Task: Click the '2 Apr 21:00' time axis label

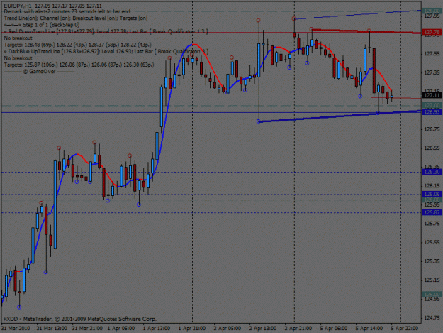Action: coord(298,329)
